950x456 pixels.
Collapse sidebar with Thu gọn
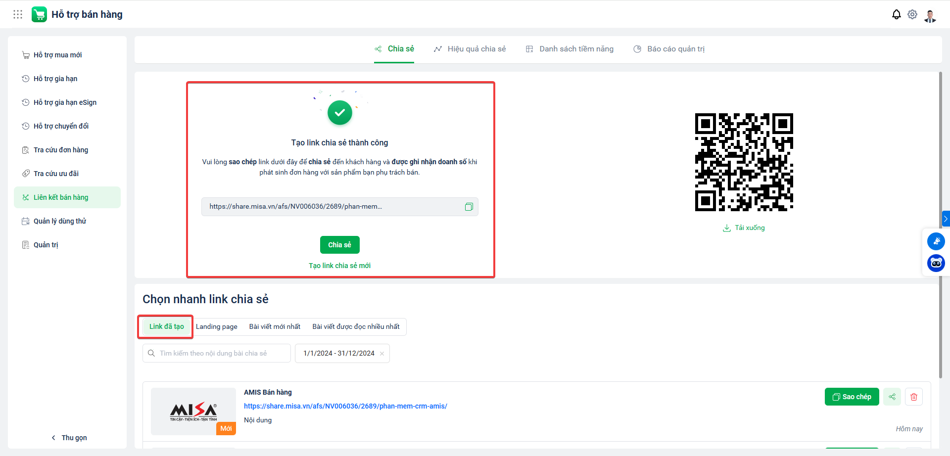point(69,438)
